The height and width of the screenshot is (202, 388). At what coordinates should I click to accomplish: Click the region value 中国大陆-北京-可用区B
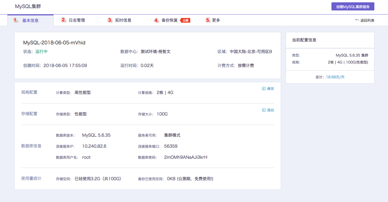click(251, 52)
